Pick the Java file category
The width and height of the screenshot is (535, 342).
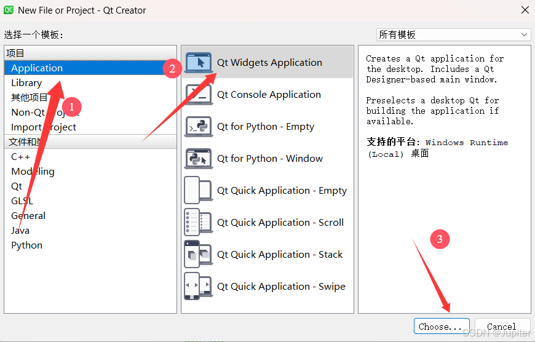coord(90,231)
